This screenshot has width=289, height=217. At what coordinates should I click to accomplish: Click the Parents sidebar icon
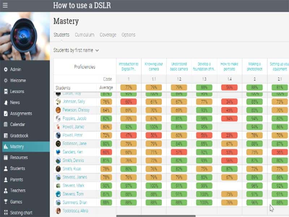click(x=6, y=179)
